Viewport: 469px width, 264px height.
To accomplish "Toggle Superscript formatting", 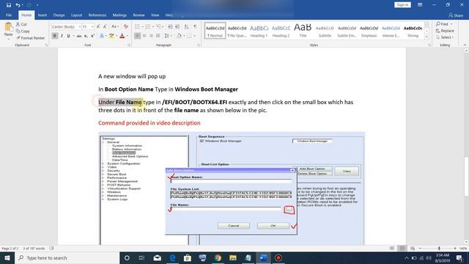I will point(93,36).
